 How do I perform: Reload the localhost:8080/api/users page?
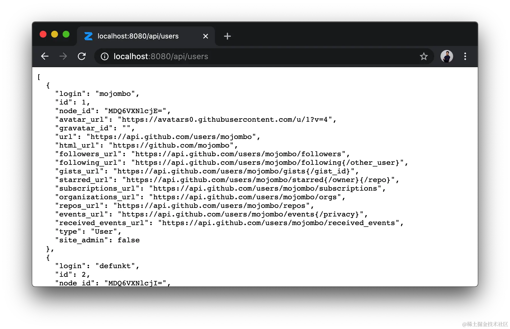[x=82, y=56]
